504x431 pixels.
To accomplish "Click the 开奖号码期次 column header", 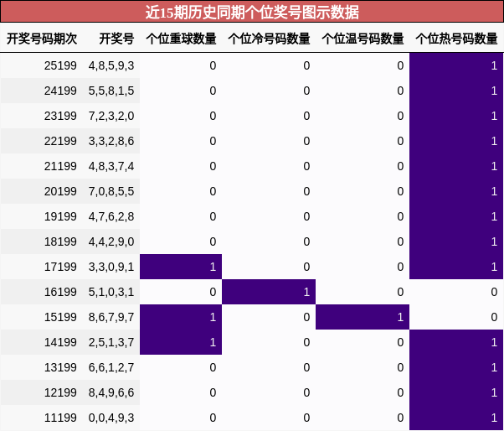I will click(42, 39).
